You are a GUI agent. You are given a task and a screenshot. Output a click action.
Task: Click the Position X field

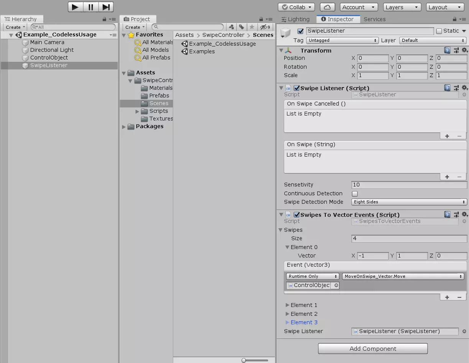(373, 58)
